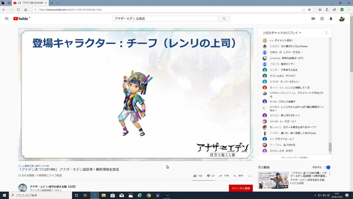The image size is (353, 199).
Task: Focus the YouTube search box
Action: [165, 18]
